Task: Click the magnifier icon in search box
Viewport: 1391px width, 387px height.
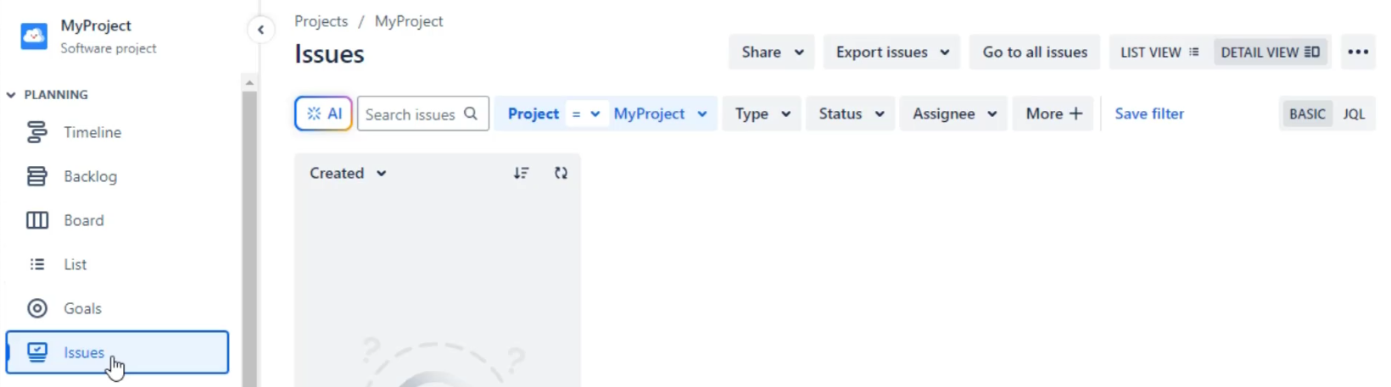Action: coord(471,113)
